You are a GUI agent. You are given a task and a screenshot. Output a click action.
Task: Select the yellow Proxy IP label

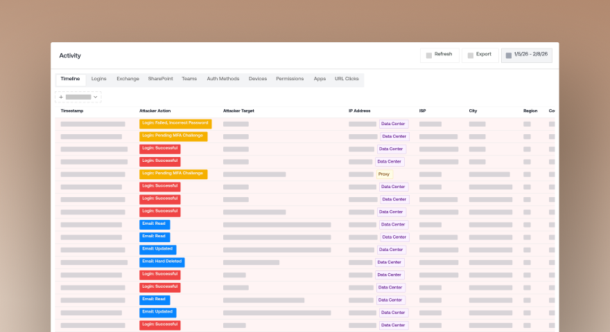(384, 174)
